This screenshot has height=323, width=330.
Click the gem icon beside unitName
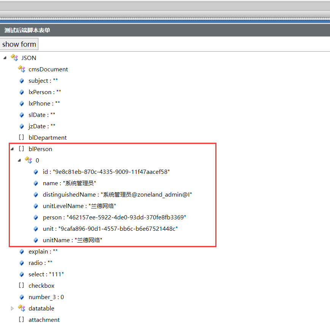coord(36,240)
